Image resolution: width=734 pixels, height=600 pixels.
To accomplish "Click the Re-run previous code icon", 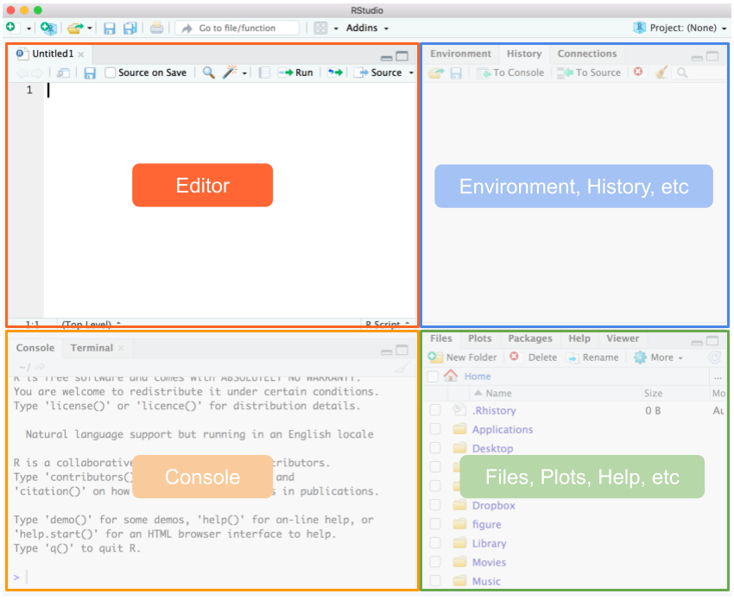I will (335, 73).
